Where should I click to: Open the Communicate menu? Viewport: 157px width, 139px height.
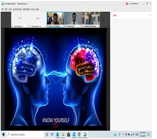[x=17, y=9]
